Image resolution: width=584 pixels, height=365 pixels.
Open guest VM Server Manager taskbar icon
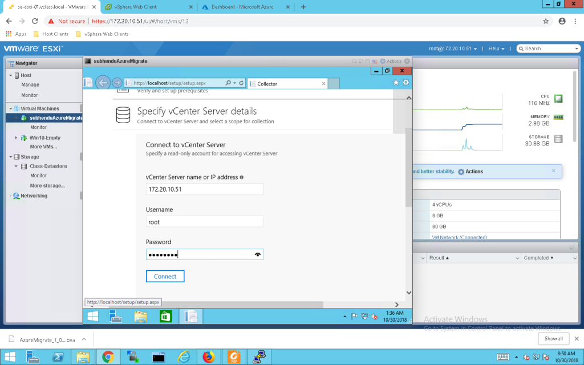[x=115, y=316]
